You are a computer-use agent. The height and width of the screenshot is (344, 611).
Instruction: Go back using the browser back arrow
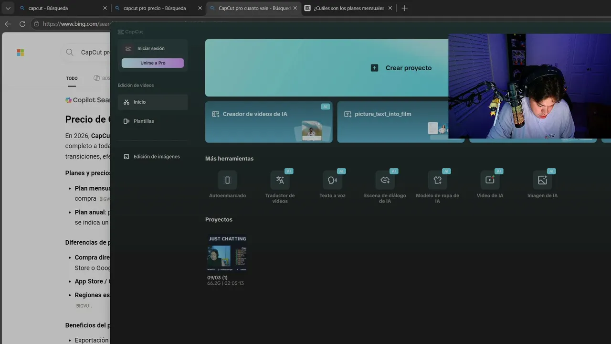[8, 24]
